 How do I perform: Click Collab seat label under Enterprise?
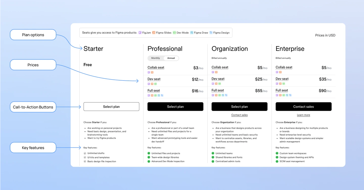coord(284,67)
